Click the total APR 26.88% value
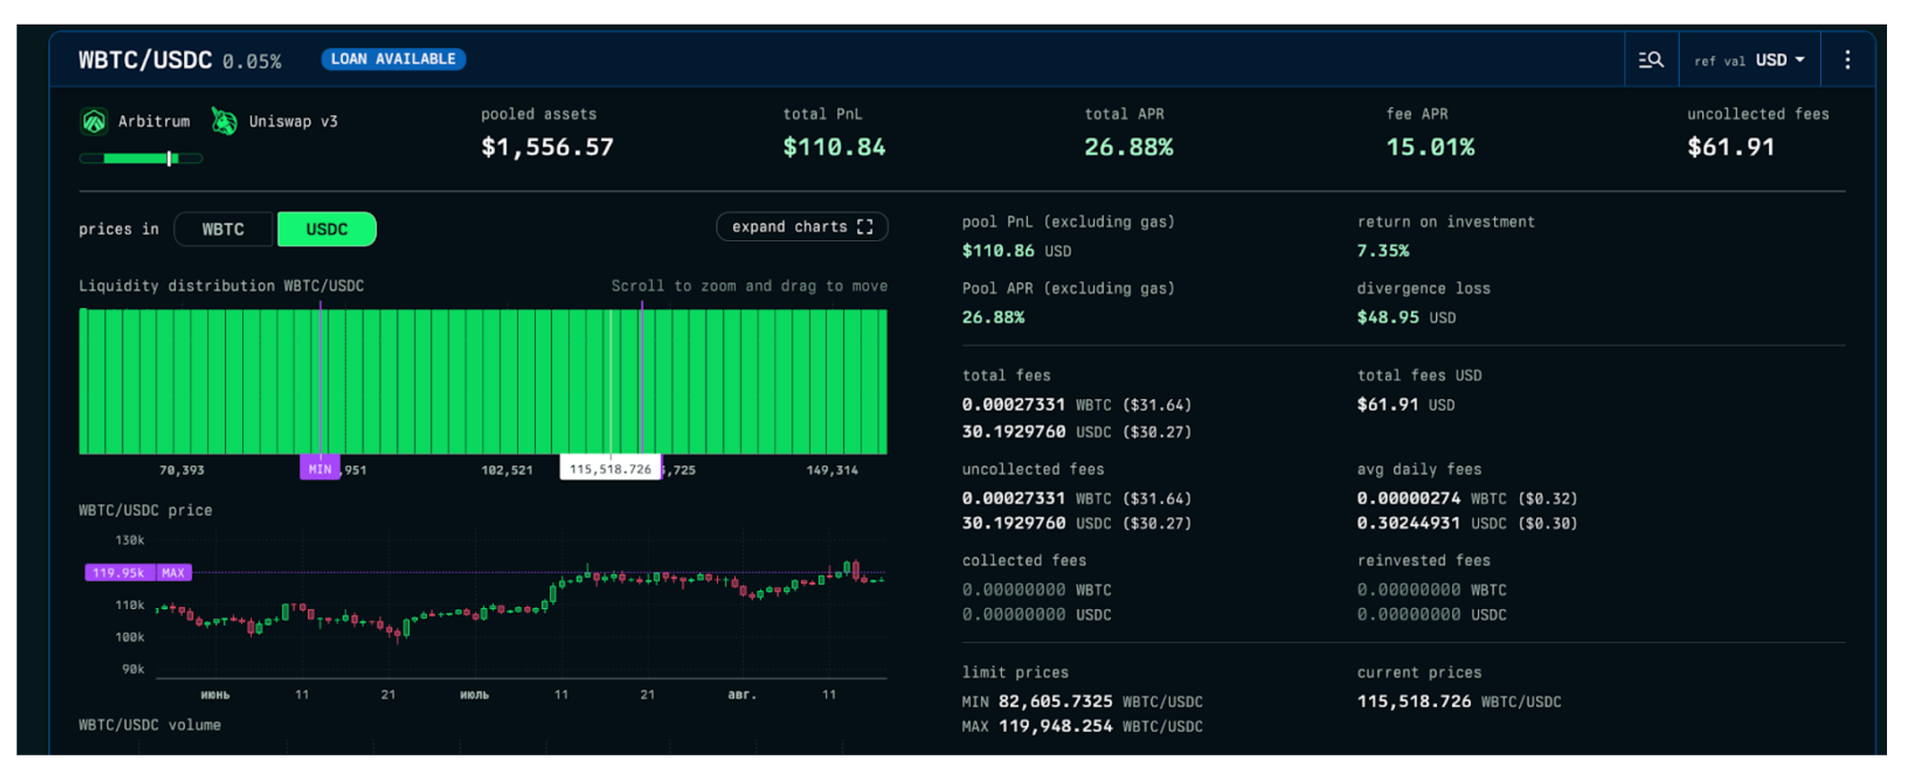This screenshot has height=772, width=1907. tap(1128, 148)
